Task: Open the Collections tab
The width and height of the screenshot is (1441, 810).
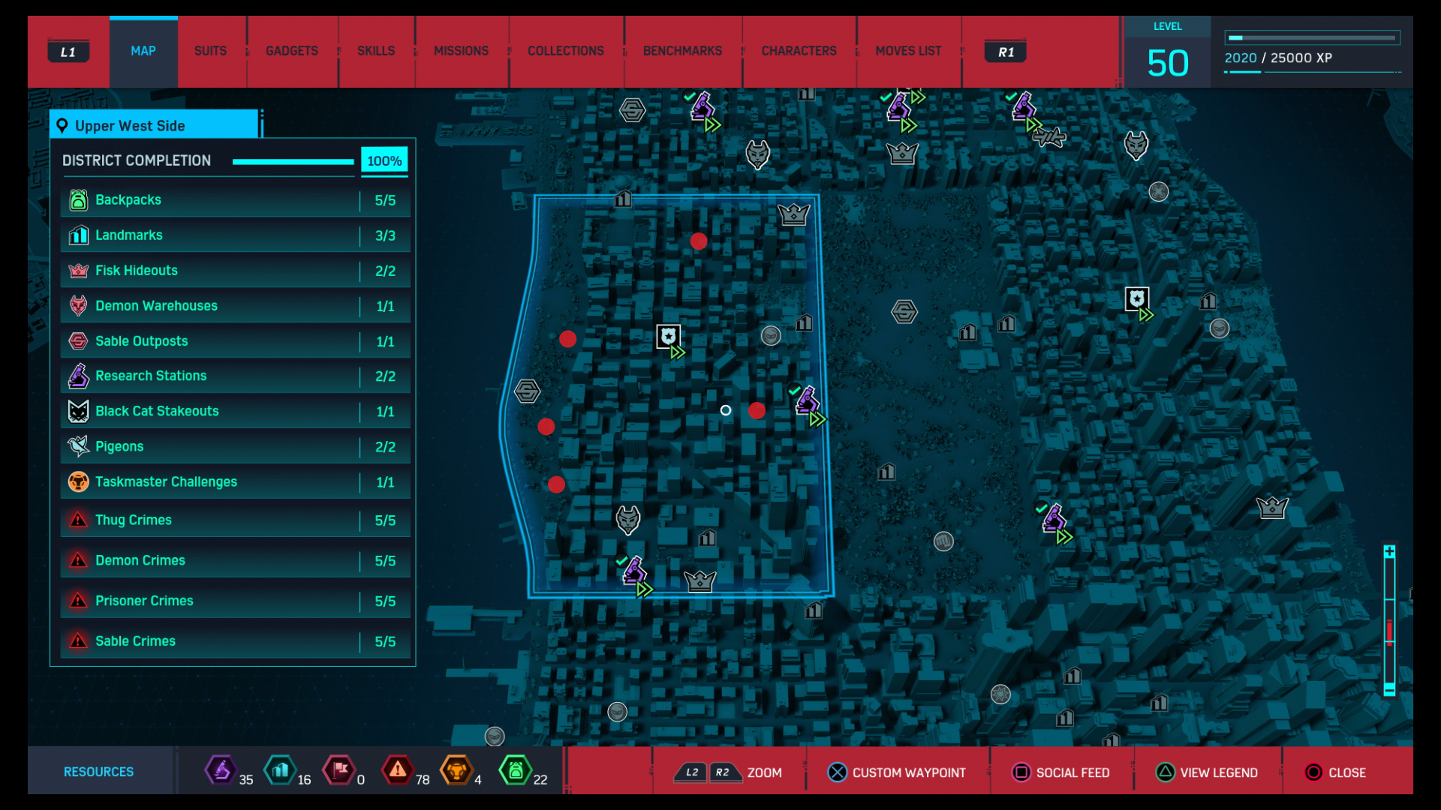Action: click(x=565, y=51)
